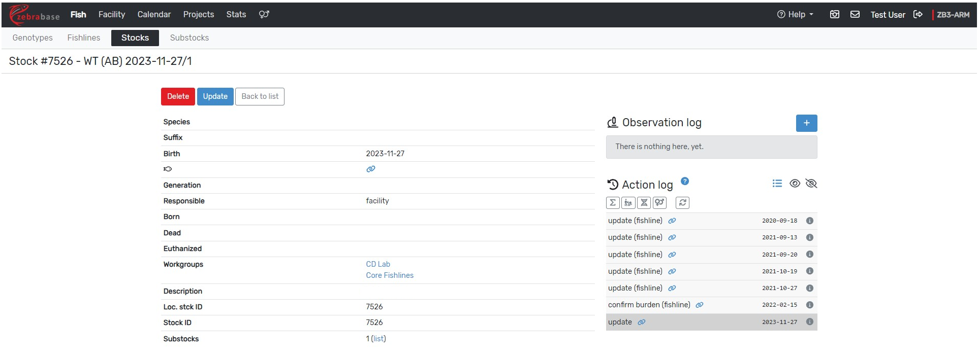Expand info for the 2023-11-27 update entry
979x359 pixels.
pos(810,322)
